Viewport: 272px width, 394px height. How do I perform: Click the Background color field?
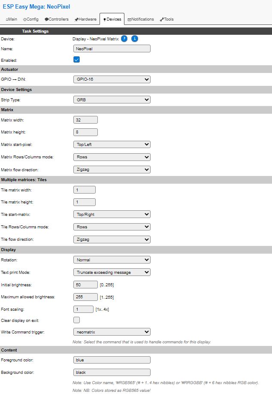(112, 373)
